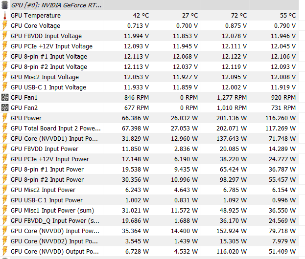
Task: Select the GPU 8-pin #2 Input Voltage label
Action: coord(49,67)
